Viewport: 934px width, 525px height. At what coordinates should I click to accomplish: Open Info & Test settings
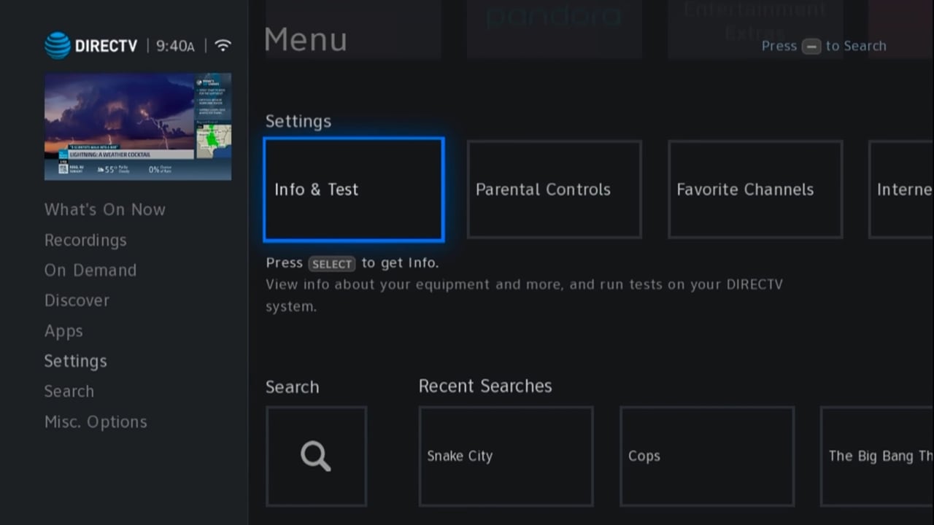352,190
